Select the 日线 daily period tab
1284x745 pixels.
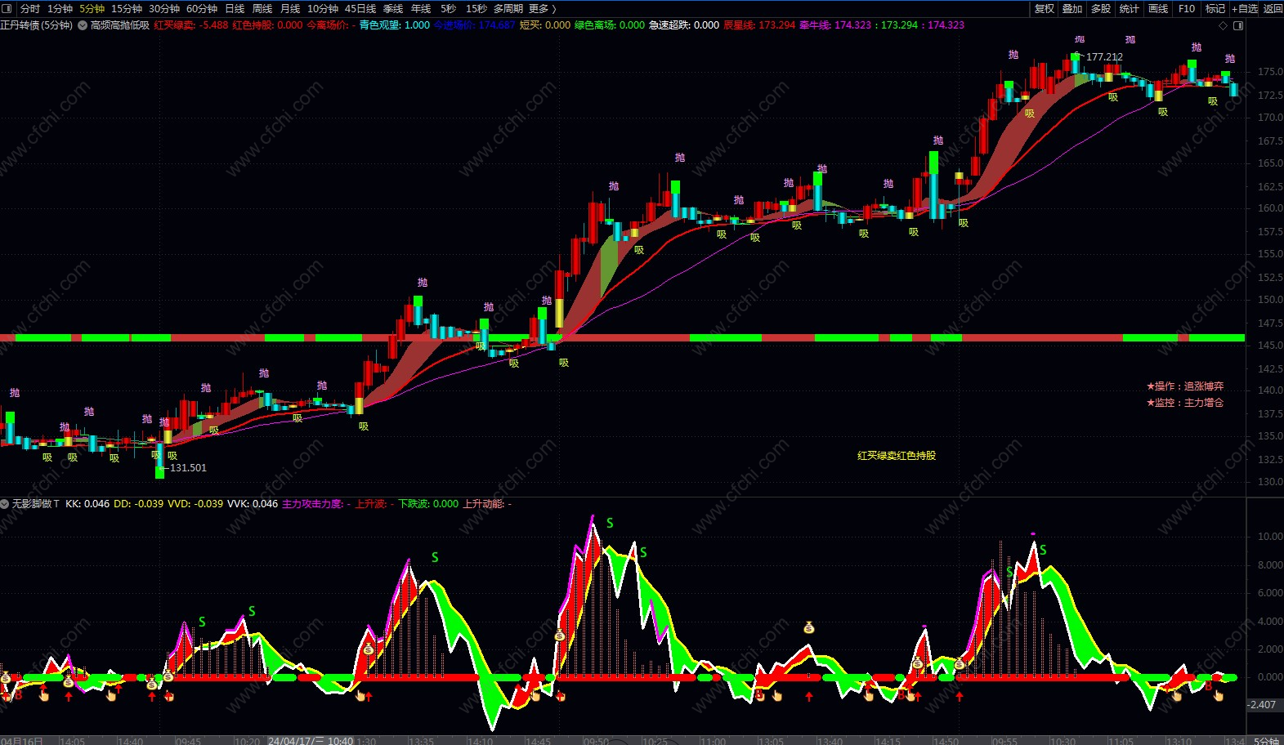(x=235, y=8)
